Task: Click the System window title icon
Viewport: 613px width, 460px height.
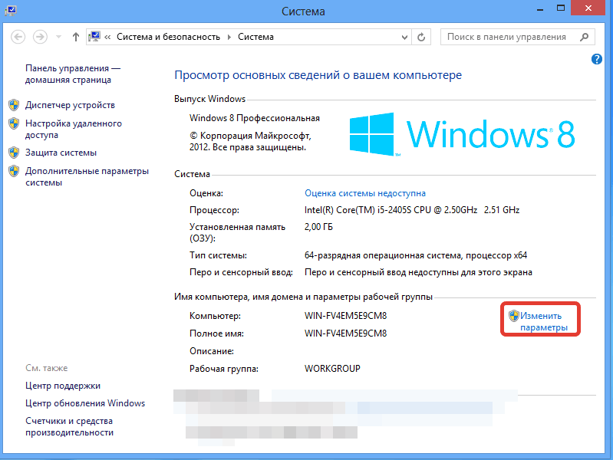Action: (11, 10)
